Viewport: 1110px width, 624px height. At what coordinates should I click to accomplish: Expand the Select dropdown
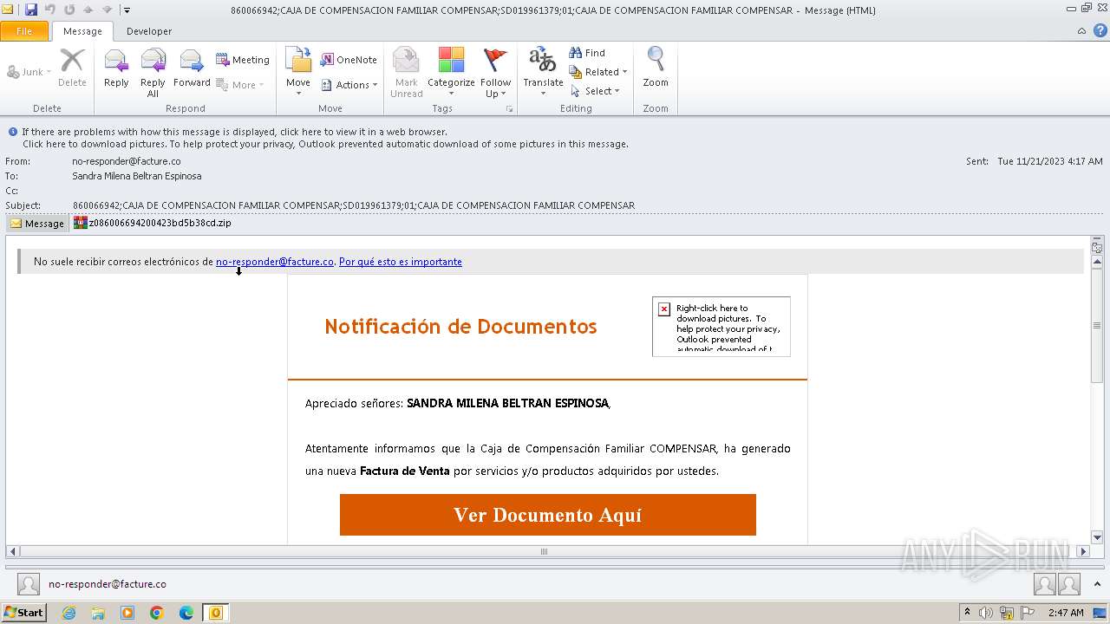click(x=595, y=91)
